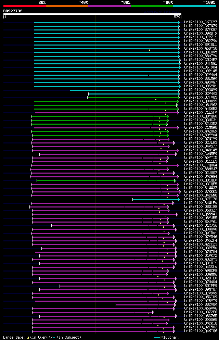Select the UniRef100_Q8LHV5 label
The image size is (219, 340).
coord(201,52)
